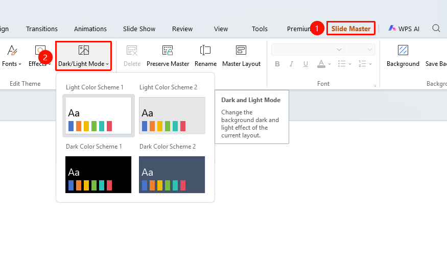Toggle Italic formatting
Screen dimensions: 447x263
(x=291, y=64)
